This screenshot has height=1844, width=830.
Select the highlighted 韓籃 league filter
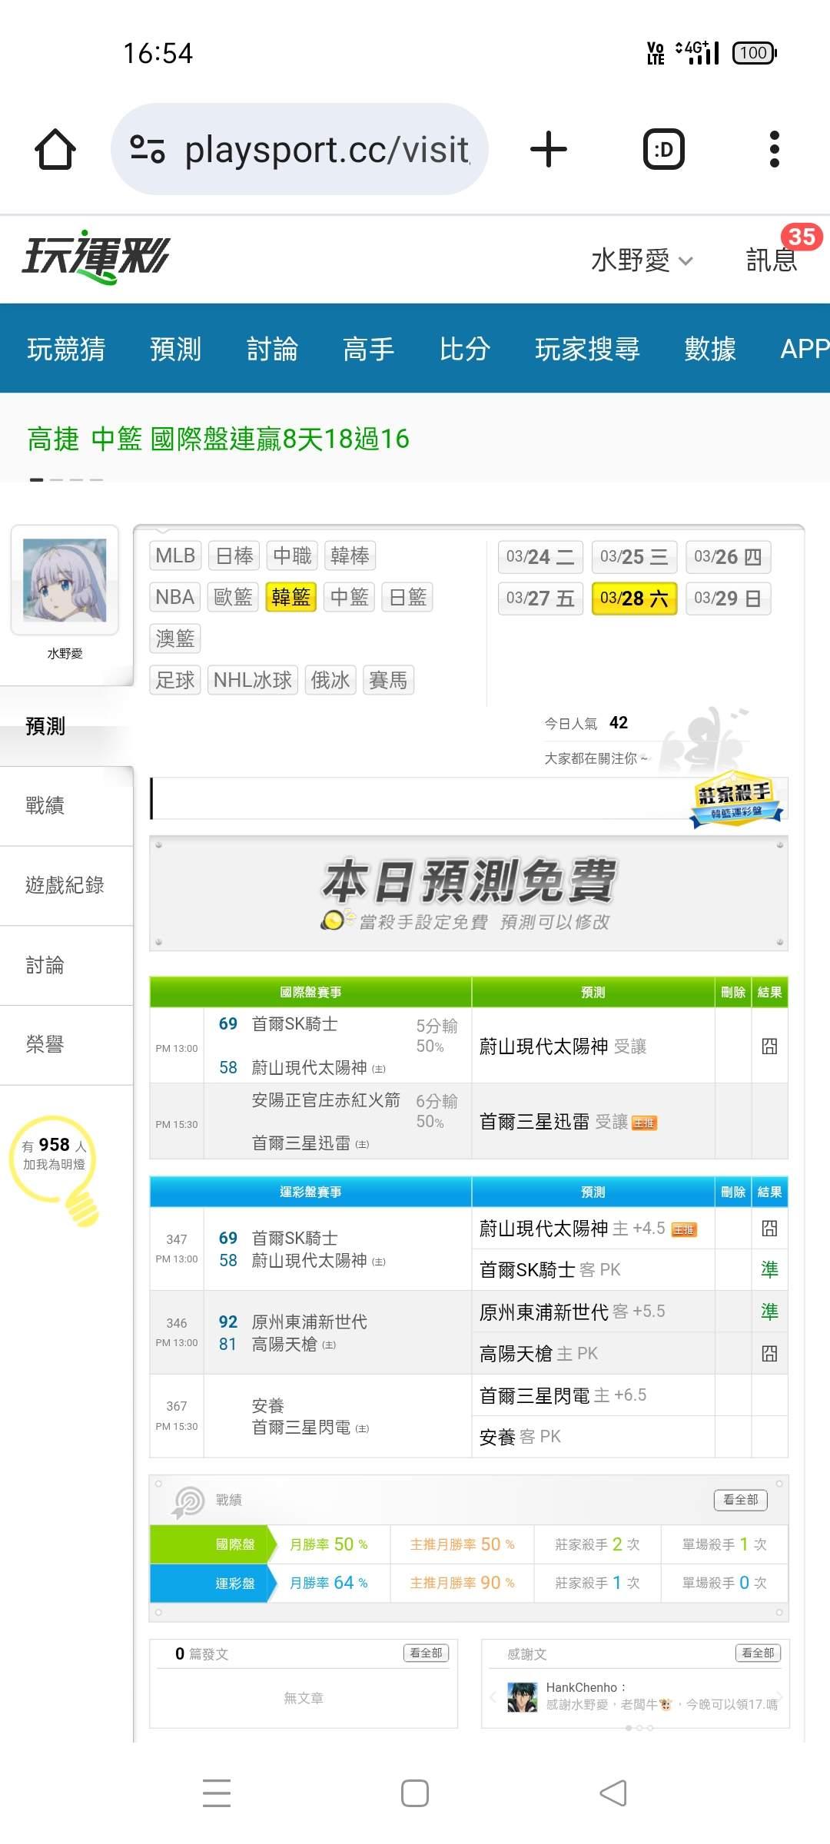291,597
